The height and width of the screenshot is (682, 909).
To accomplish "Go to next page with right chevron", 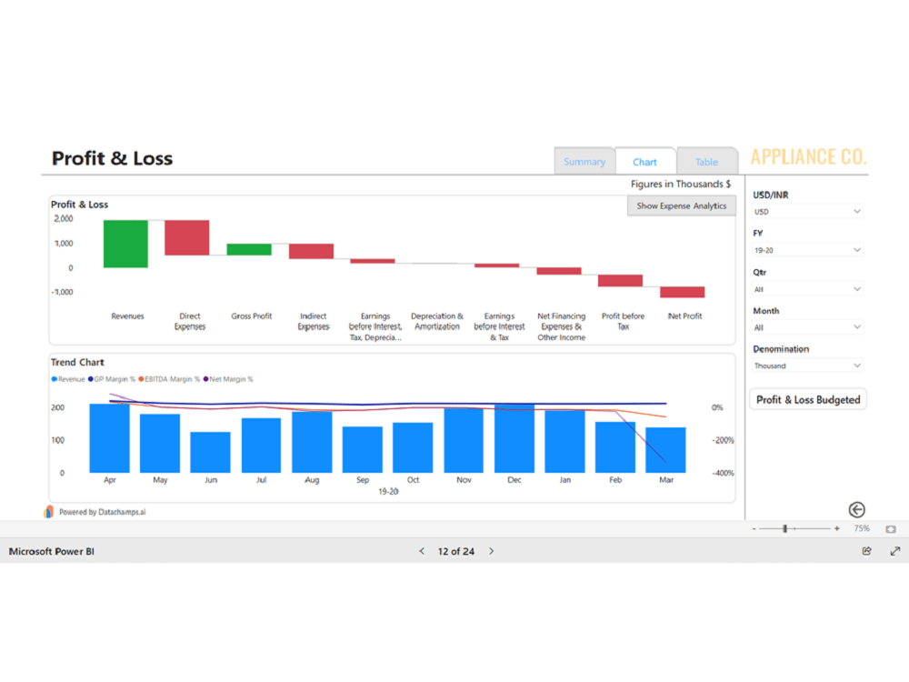I will [x=491, y=551].
